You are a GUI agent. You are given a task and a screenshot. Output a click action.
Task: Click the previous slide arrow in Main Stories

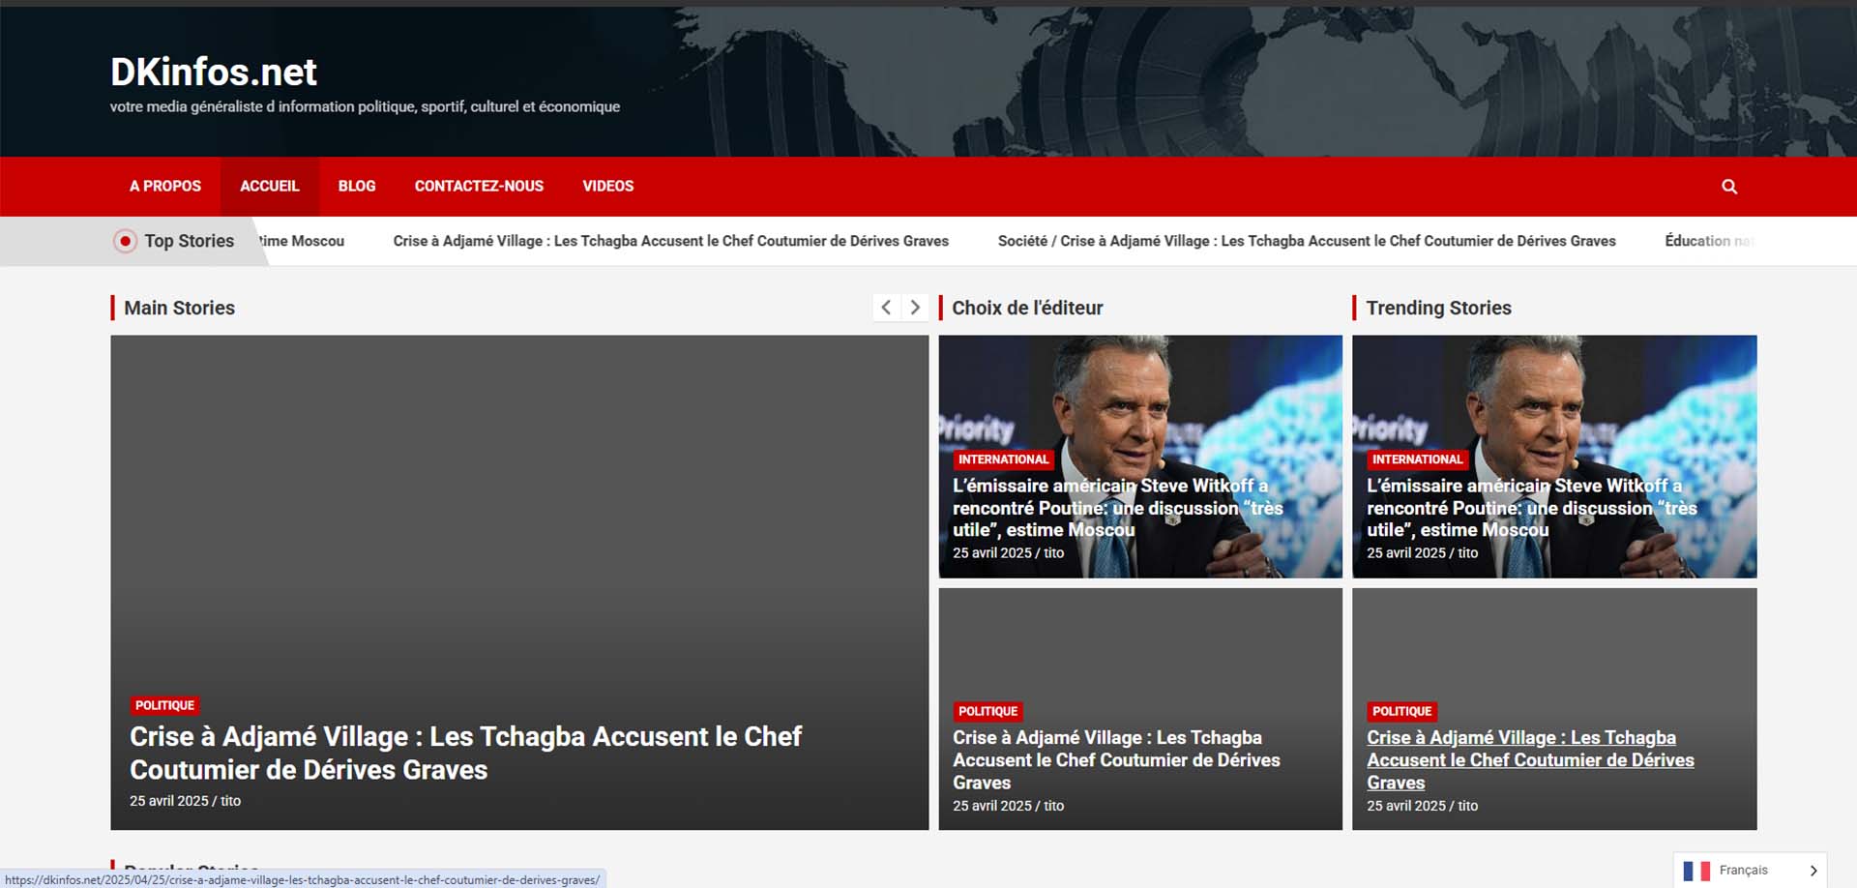[886, 308]
